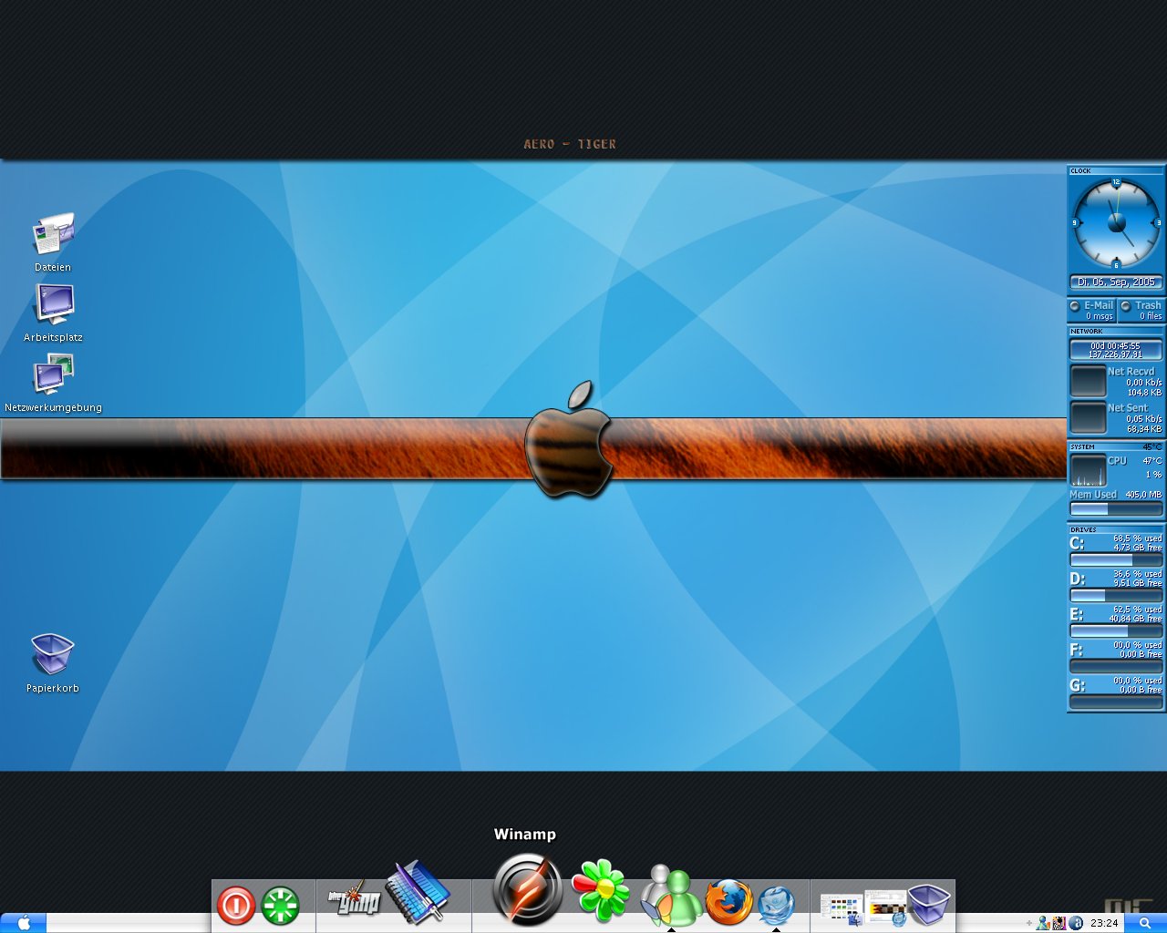
Task: Click the 'AERO - TIGER' title text
Action: pos(570,144)
